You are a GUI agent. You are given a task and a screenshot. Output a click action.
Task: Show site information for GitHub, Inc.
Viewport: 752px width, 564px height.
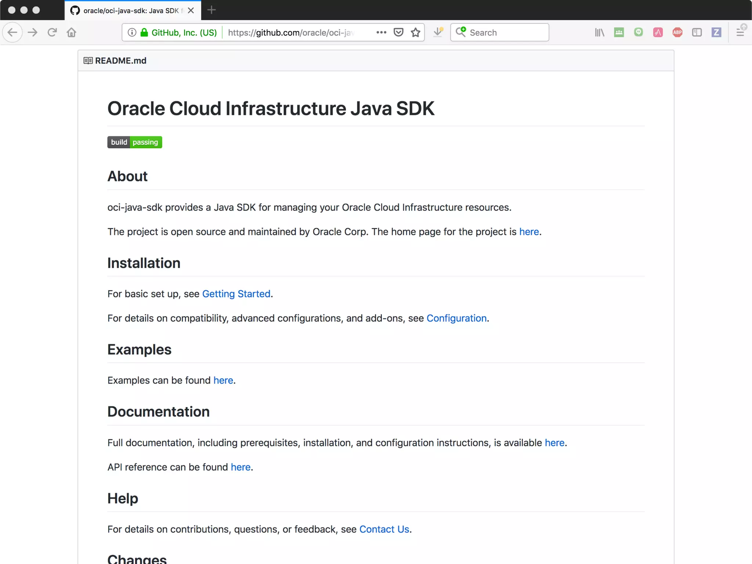tap(132, 32)
